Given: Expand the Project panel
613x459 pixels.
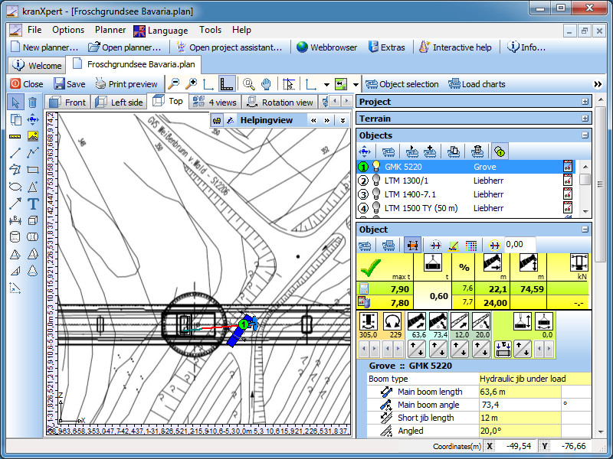Looking at the screenshot, I should [x=585, y=102].
